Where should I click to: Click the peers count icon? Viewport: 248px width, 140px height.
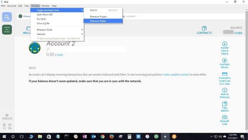tap(4, 125)
